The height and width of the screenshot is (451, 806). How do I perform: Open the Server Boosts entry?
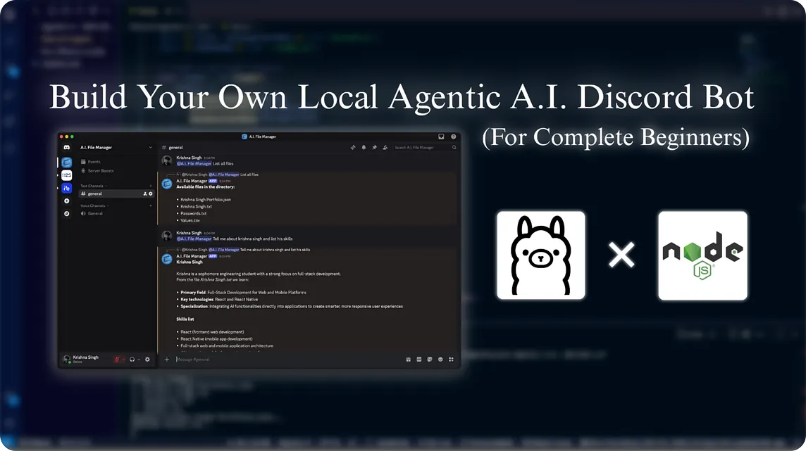pyautogui.click(x=97, y=171)
